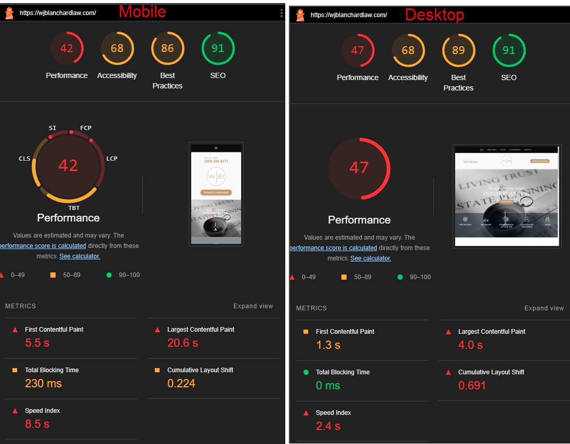Click the Desktop page screenshot thumbnail
Viewport: 570px width, 444px height.
point(507,196)
